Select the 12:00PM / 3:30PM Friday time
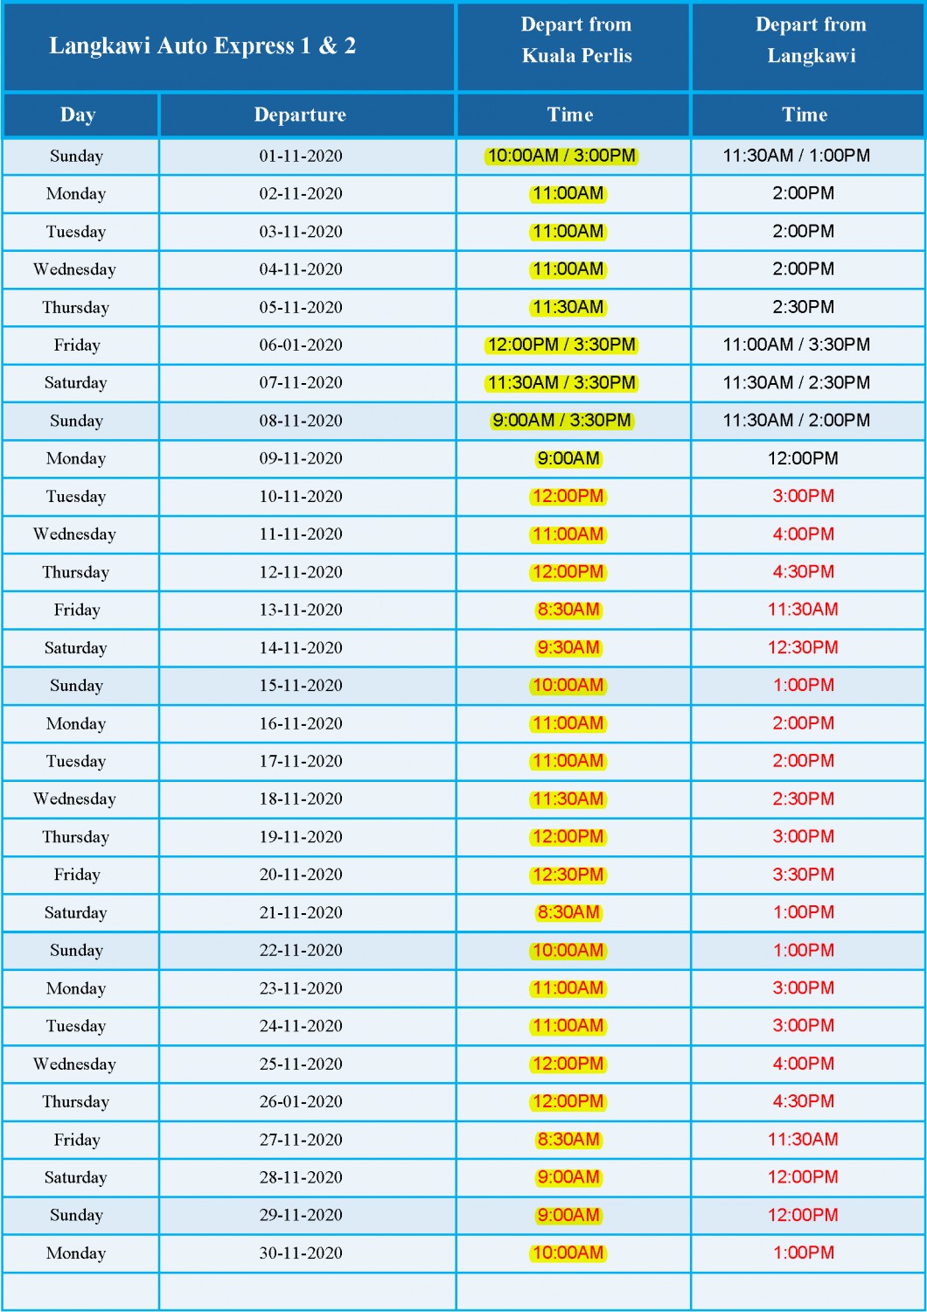The height and width of the screenshot is (1312, 927). pyautogui.click(x=561, y=345)
